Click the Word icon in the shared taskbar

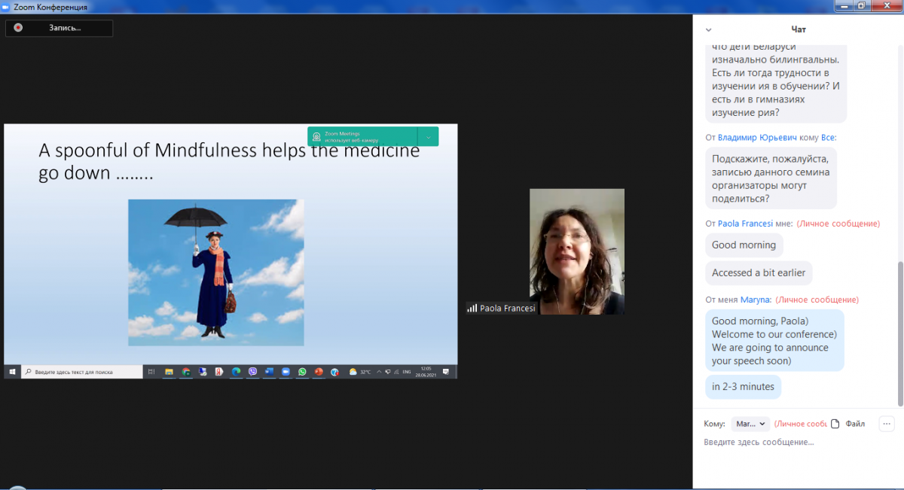[269, 372]
